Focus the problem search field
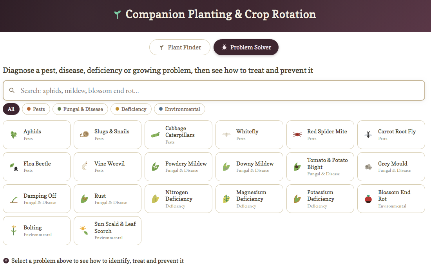Image resolution: width=431 pixels, height=273 pixels. 214,90
